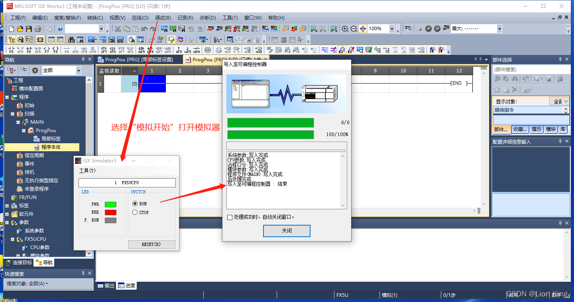Screen dimensions: 574x302
Task: Open navigation filter 全部 dropdown
Action: (x=79, y=70)
